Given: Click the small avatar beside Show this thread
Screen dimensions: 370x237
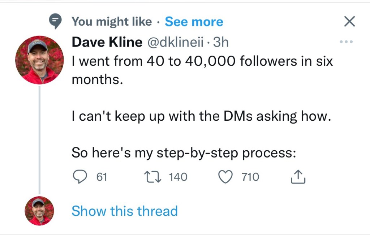Looking at the screenshot, I should (x=39, y=211).
